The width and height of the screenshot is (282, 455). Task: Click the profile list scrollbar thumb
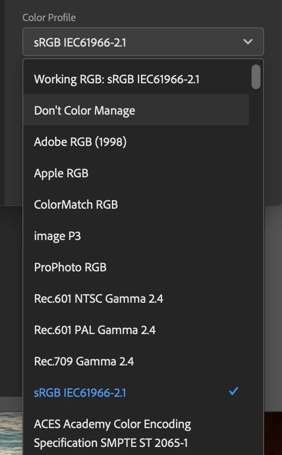256,77
